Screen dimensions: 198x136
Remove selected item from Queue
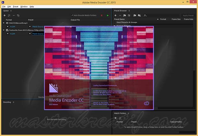click(x=14, y=15)
